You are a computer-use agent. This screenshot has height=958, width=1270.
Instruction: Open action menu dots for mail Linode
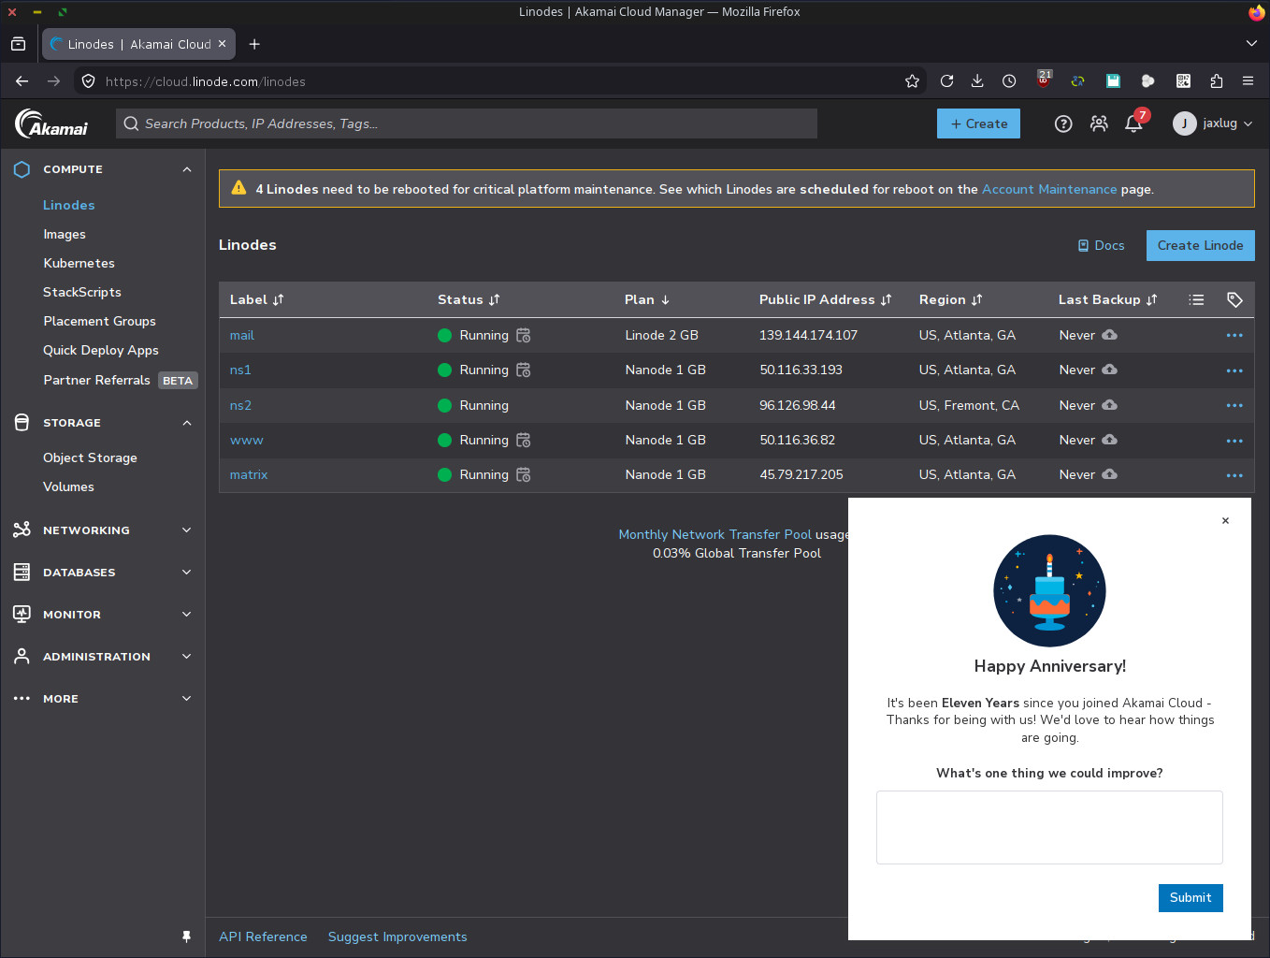tap(1234, 335)
